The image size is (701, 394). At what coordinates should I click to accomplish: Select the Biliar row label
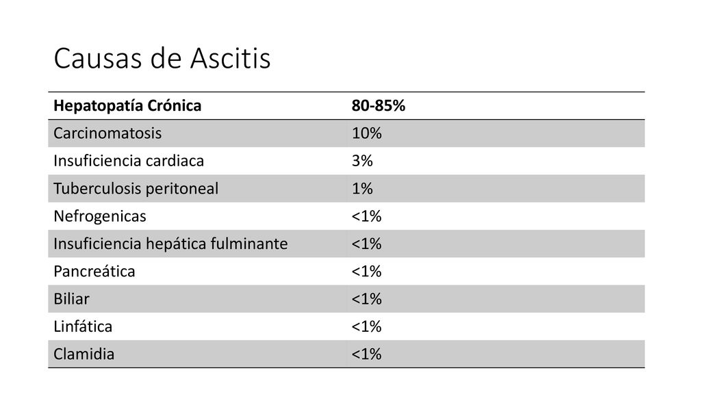click(x=71, y=299)
